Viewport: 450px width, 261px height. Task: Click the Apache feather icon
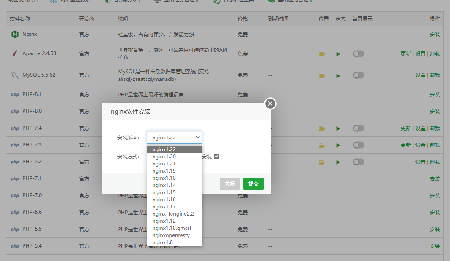[15, 53]
